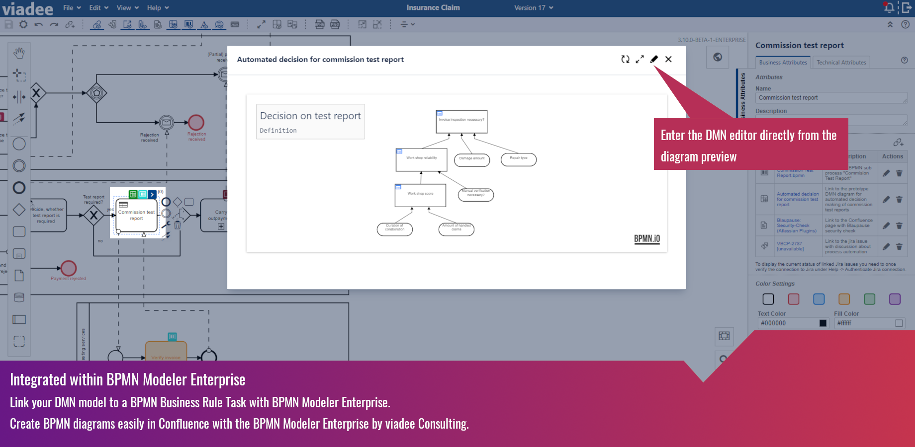Toggle link overlay visibility in toolbar
Viewport: 915px width, 447px height.
(x=97, y=24)
